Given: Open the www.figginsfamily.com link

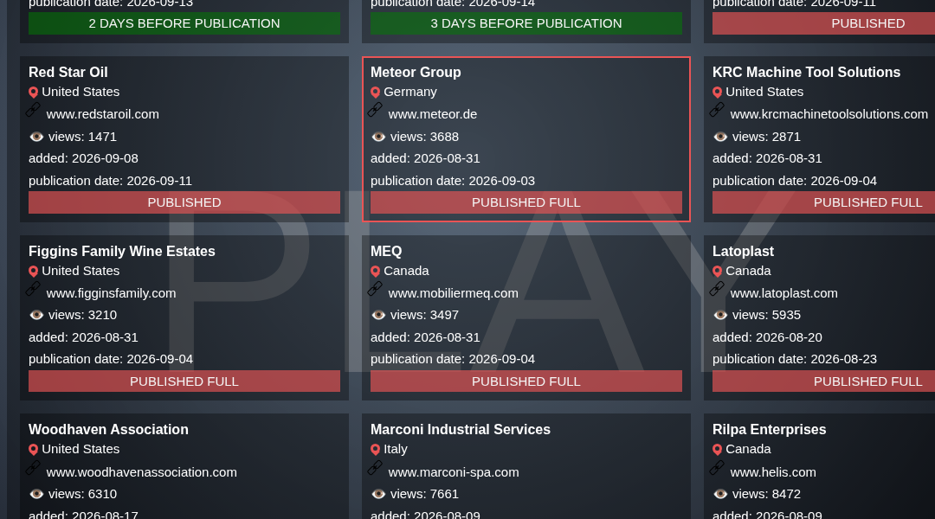Looking at the screenshot, I should (x=111, y=294).
